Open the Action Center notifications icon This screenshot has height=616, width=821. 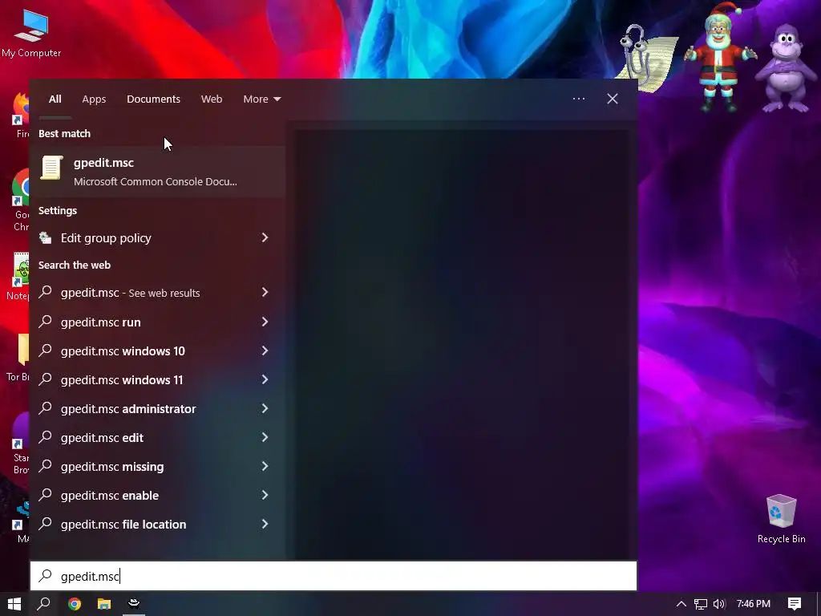click(x=795, y=604)
